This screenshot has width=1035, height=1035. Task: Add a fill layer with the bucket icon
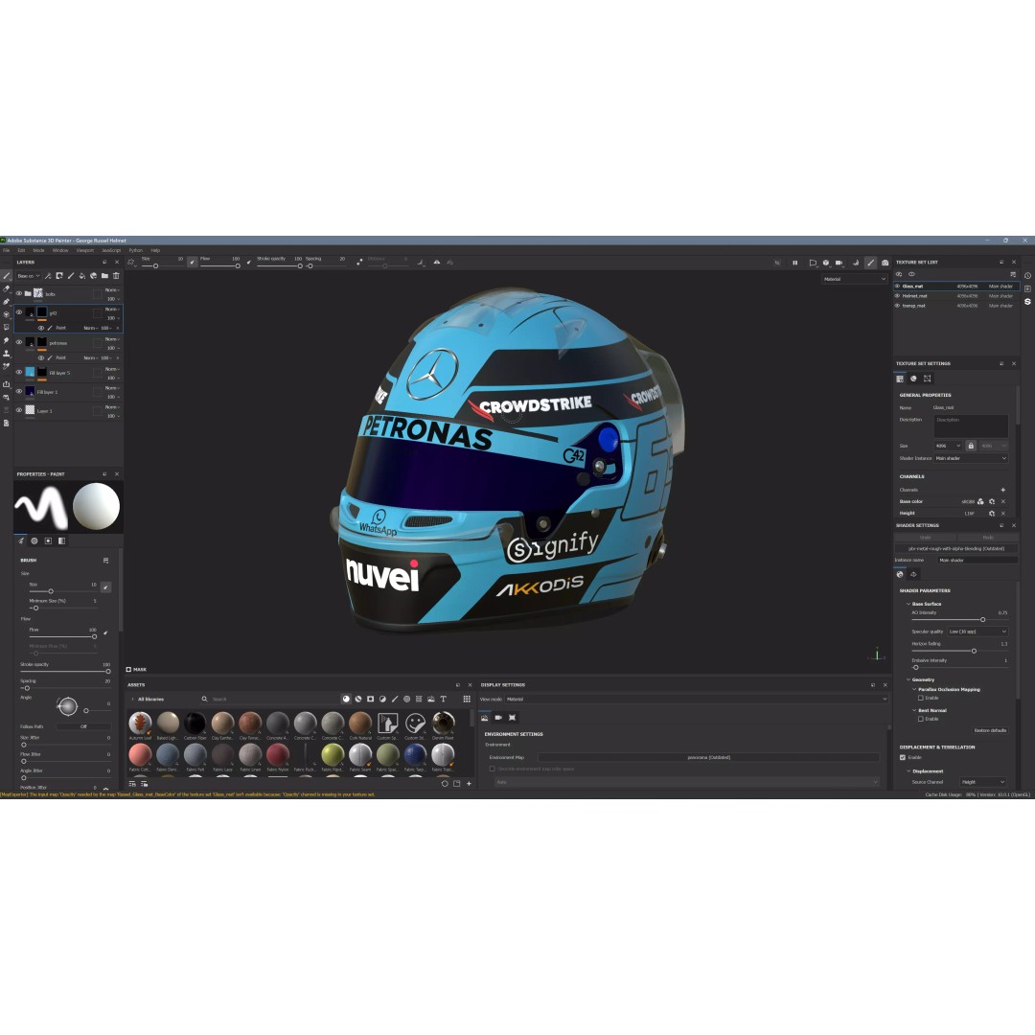(81, 276)
